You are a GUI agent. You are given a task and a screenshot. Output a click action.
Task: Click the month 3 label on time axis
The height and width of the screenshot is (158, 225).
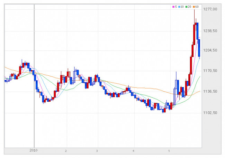[x=97, y=151]
